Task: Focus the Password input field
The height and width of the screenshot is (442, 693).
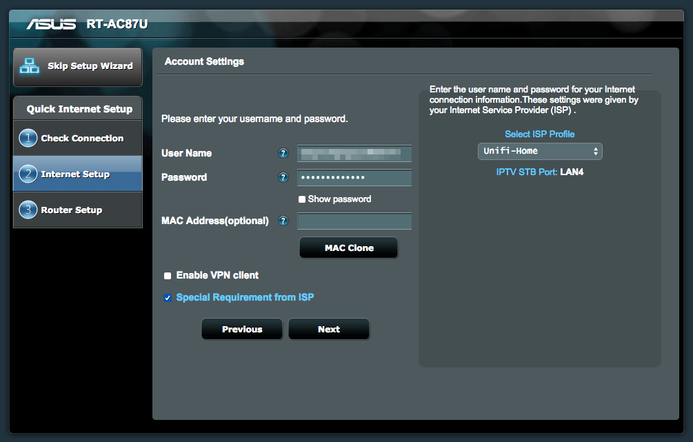Action: (354, 177)
